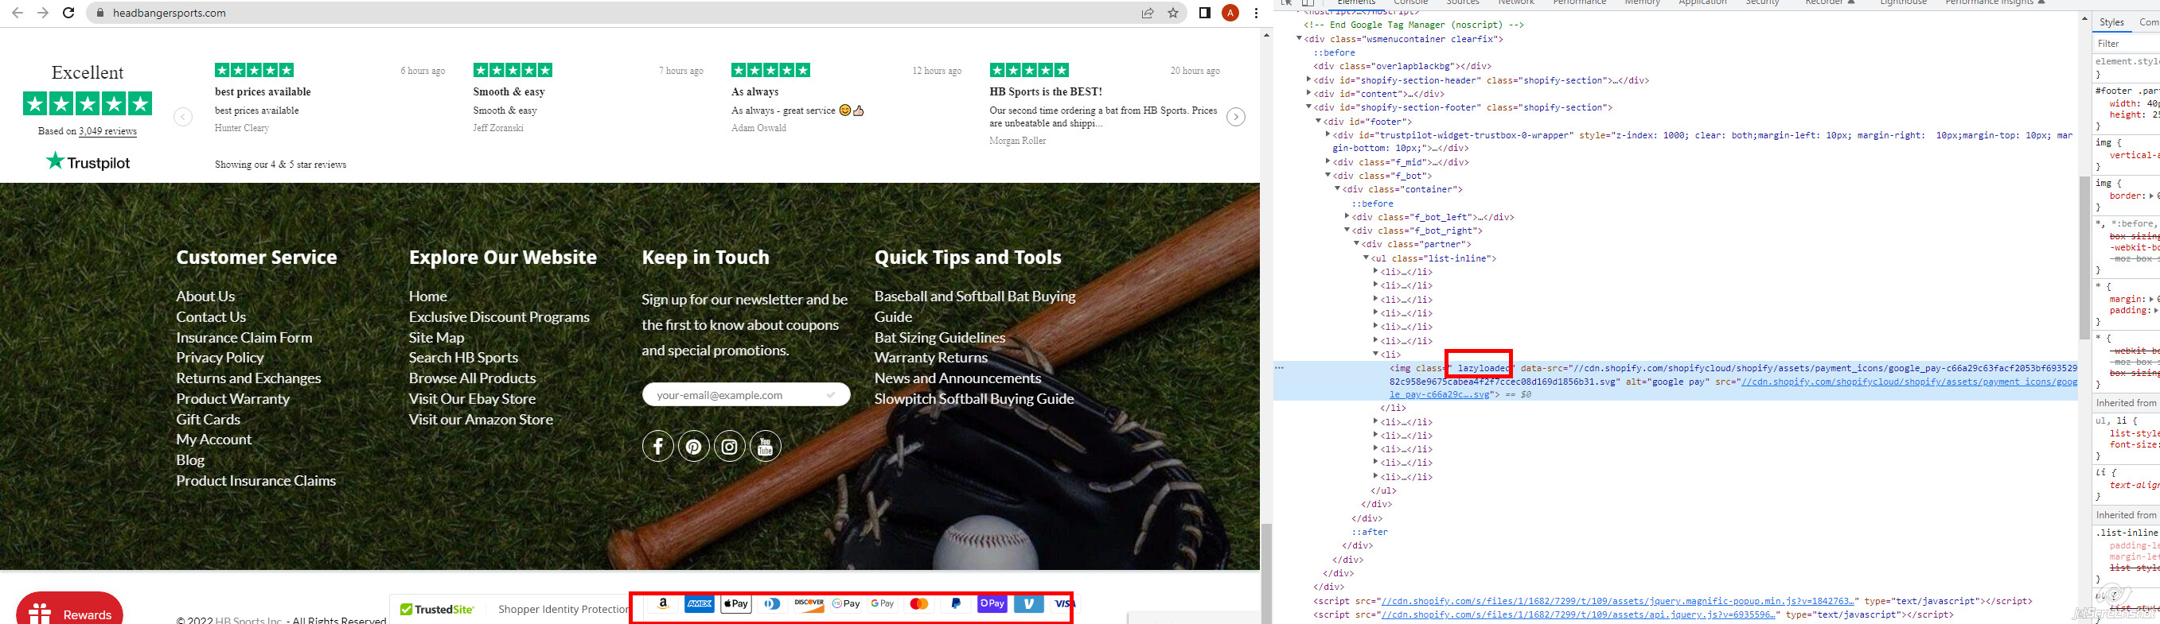2160x624 pixels.
Task: Open the Trustpilot logo
Action: (x=88, y=161)
